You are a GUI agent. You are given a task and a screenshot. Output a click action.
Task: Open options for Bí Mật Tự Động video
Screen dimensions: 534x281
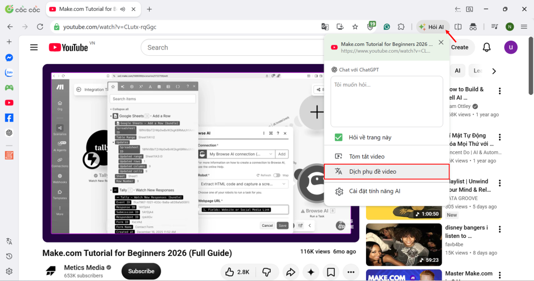click(x=500, y=137)
